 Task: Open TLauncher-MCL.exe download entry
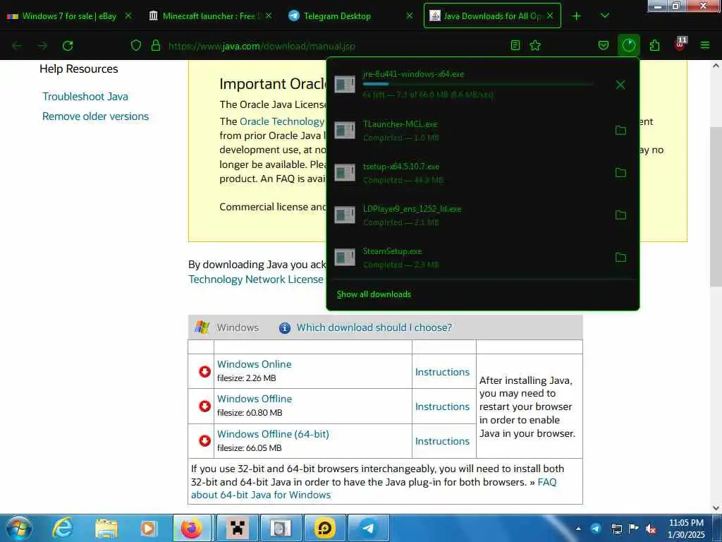click(x=470, y=131)
